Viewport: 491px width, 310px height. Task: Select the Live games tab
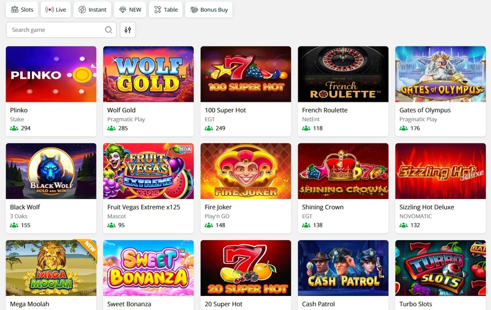[x=56, y=10]
